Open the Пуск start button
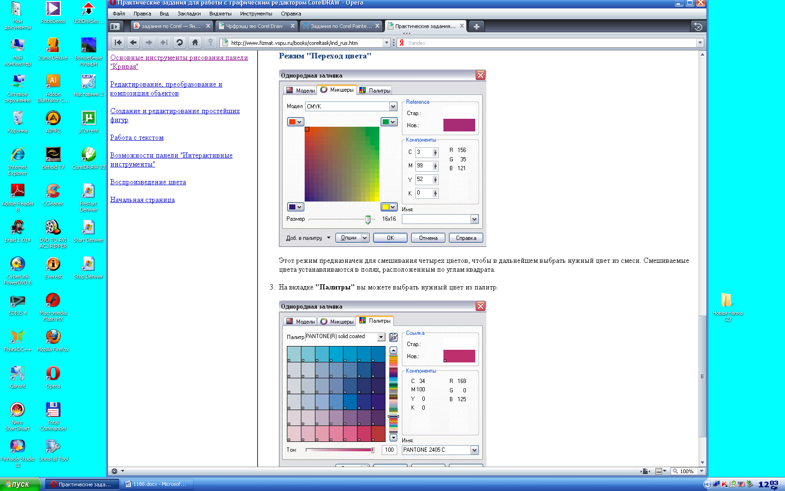This screenshot has height=491, width=785. coord(21,484)
